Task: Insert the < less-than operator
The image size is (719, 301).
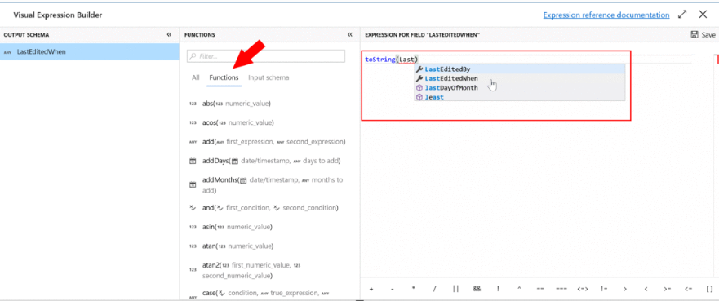Action: (x=646, y=289)
